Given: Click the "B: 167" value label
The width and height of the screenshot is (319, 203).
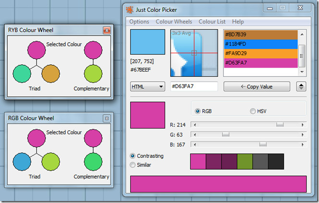Looking at the screenshot, I should (x=177, y=144).
